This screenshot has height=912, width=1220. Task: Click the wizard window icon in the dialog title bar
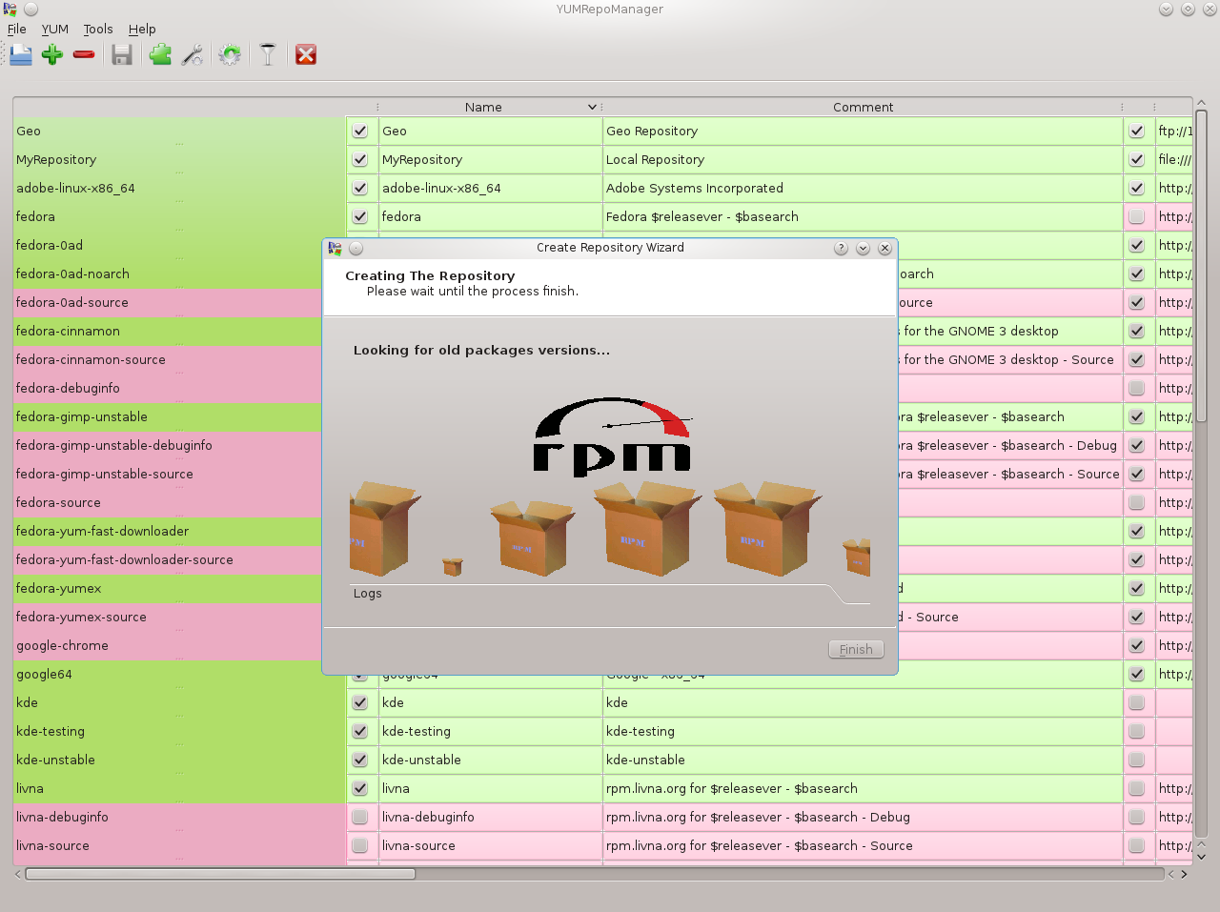(x=335, y=248)
